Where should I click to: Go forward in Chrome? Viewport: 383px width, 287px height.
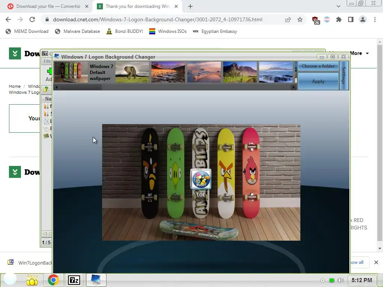coord(20,19)
